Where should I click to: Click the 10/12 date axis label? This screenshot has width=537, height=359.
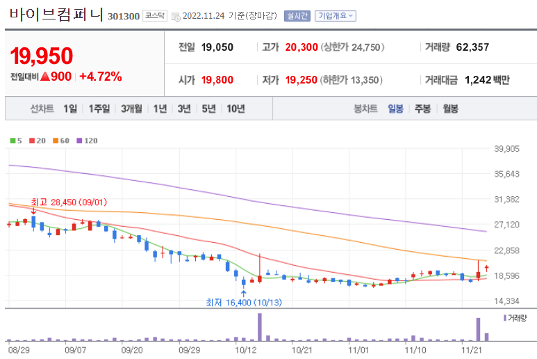245,350
